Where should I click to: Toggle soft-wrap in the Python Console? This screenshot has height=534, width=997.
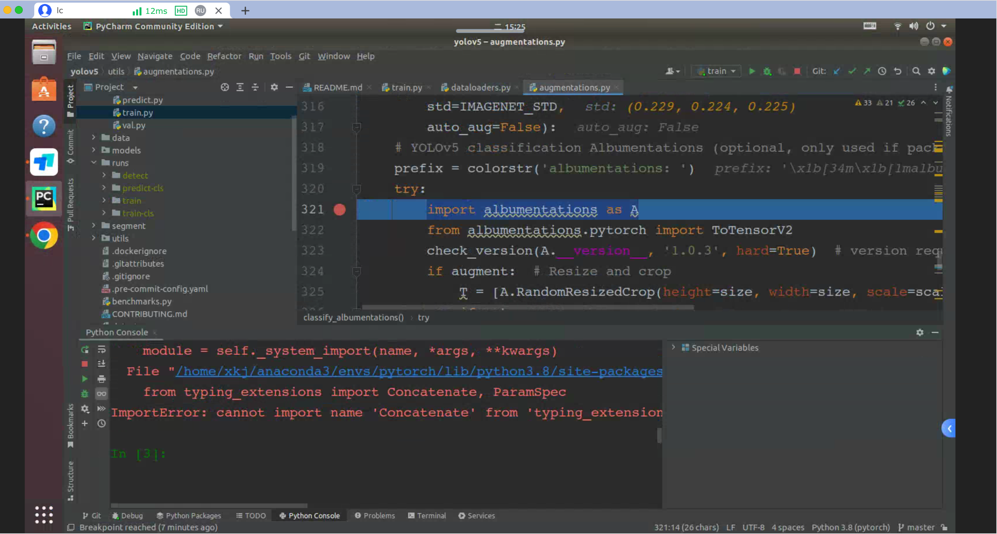tap(102, 350)
